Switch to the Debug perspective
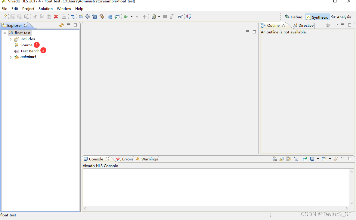 coord(294,17)
